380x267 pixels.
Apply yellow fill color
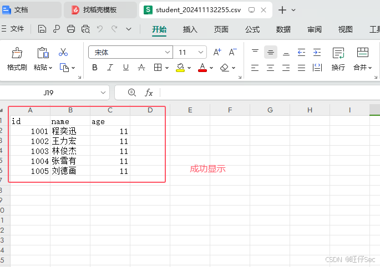180,68
